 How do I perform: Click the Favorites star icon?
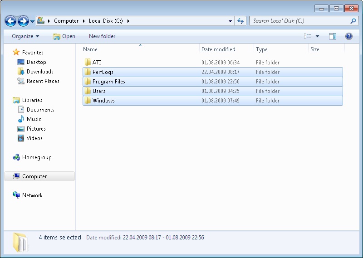[16, 52]
